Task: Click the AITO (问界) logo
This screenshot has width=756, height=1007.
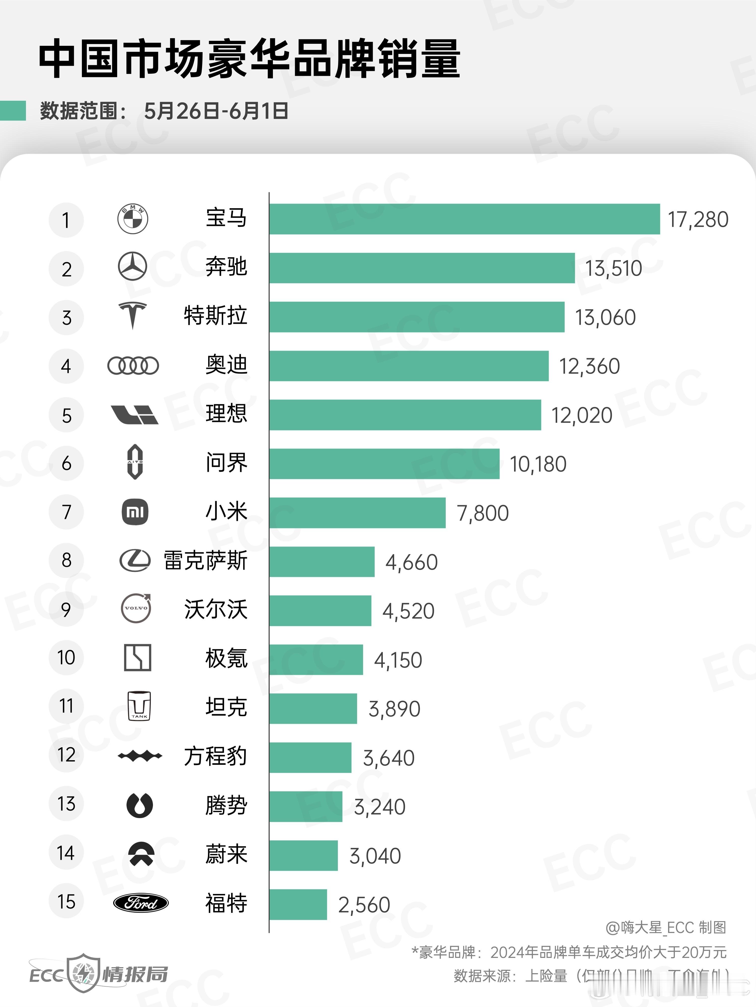Action: [135, 462]
